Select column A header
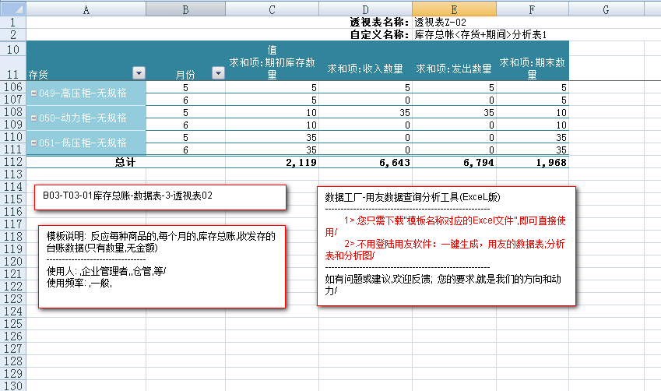The image size is (661, 391). (x=86, y=9)
